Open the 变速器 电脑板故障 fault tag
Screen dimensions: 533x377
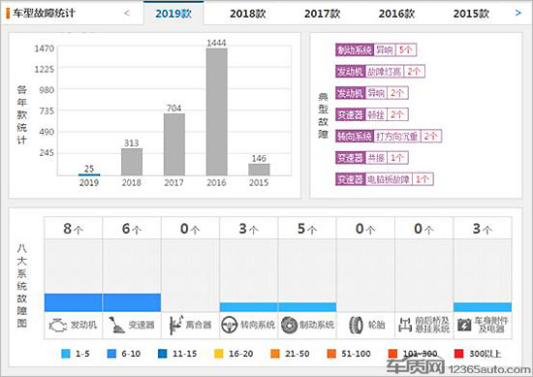pos(385,179)
